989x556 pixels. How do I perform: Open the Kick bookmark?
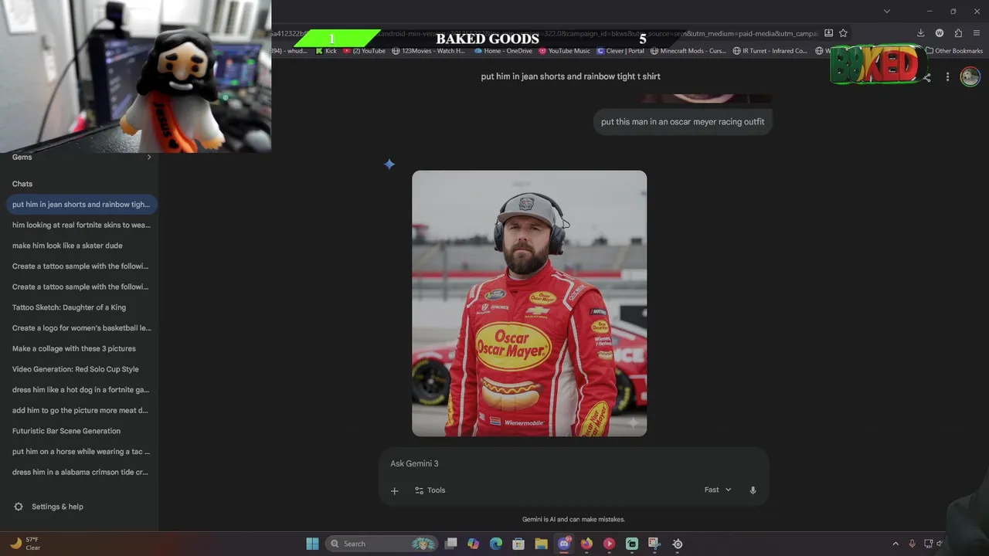pos(326,51)
